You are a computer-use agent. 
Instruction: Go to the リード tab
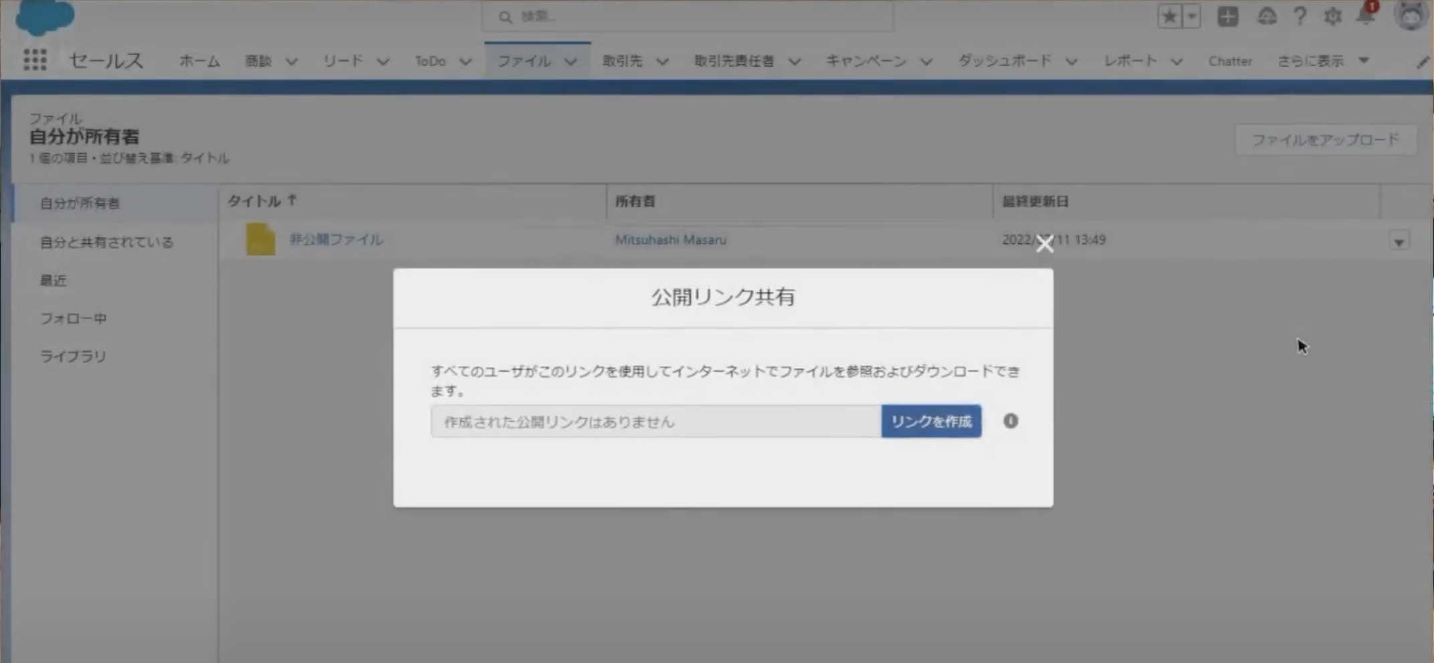coord(343,61)
